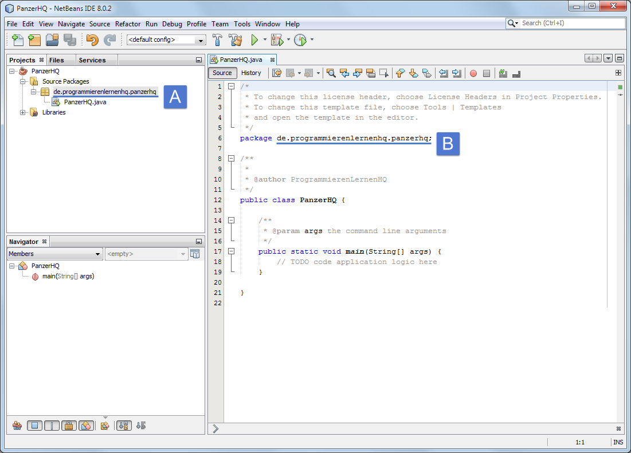This screenshot has height=453, width=631.
Task: Run the project with the green play icon
Action: pyautogui.click(x=254, y=40)
